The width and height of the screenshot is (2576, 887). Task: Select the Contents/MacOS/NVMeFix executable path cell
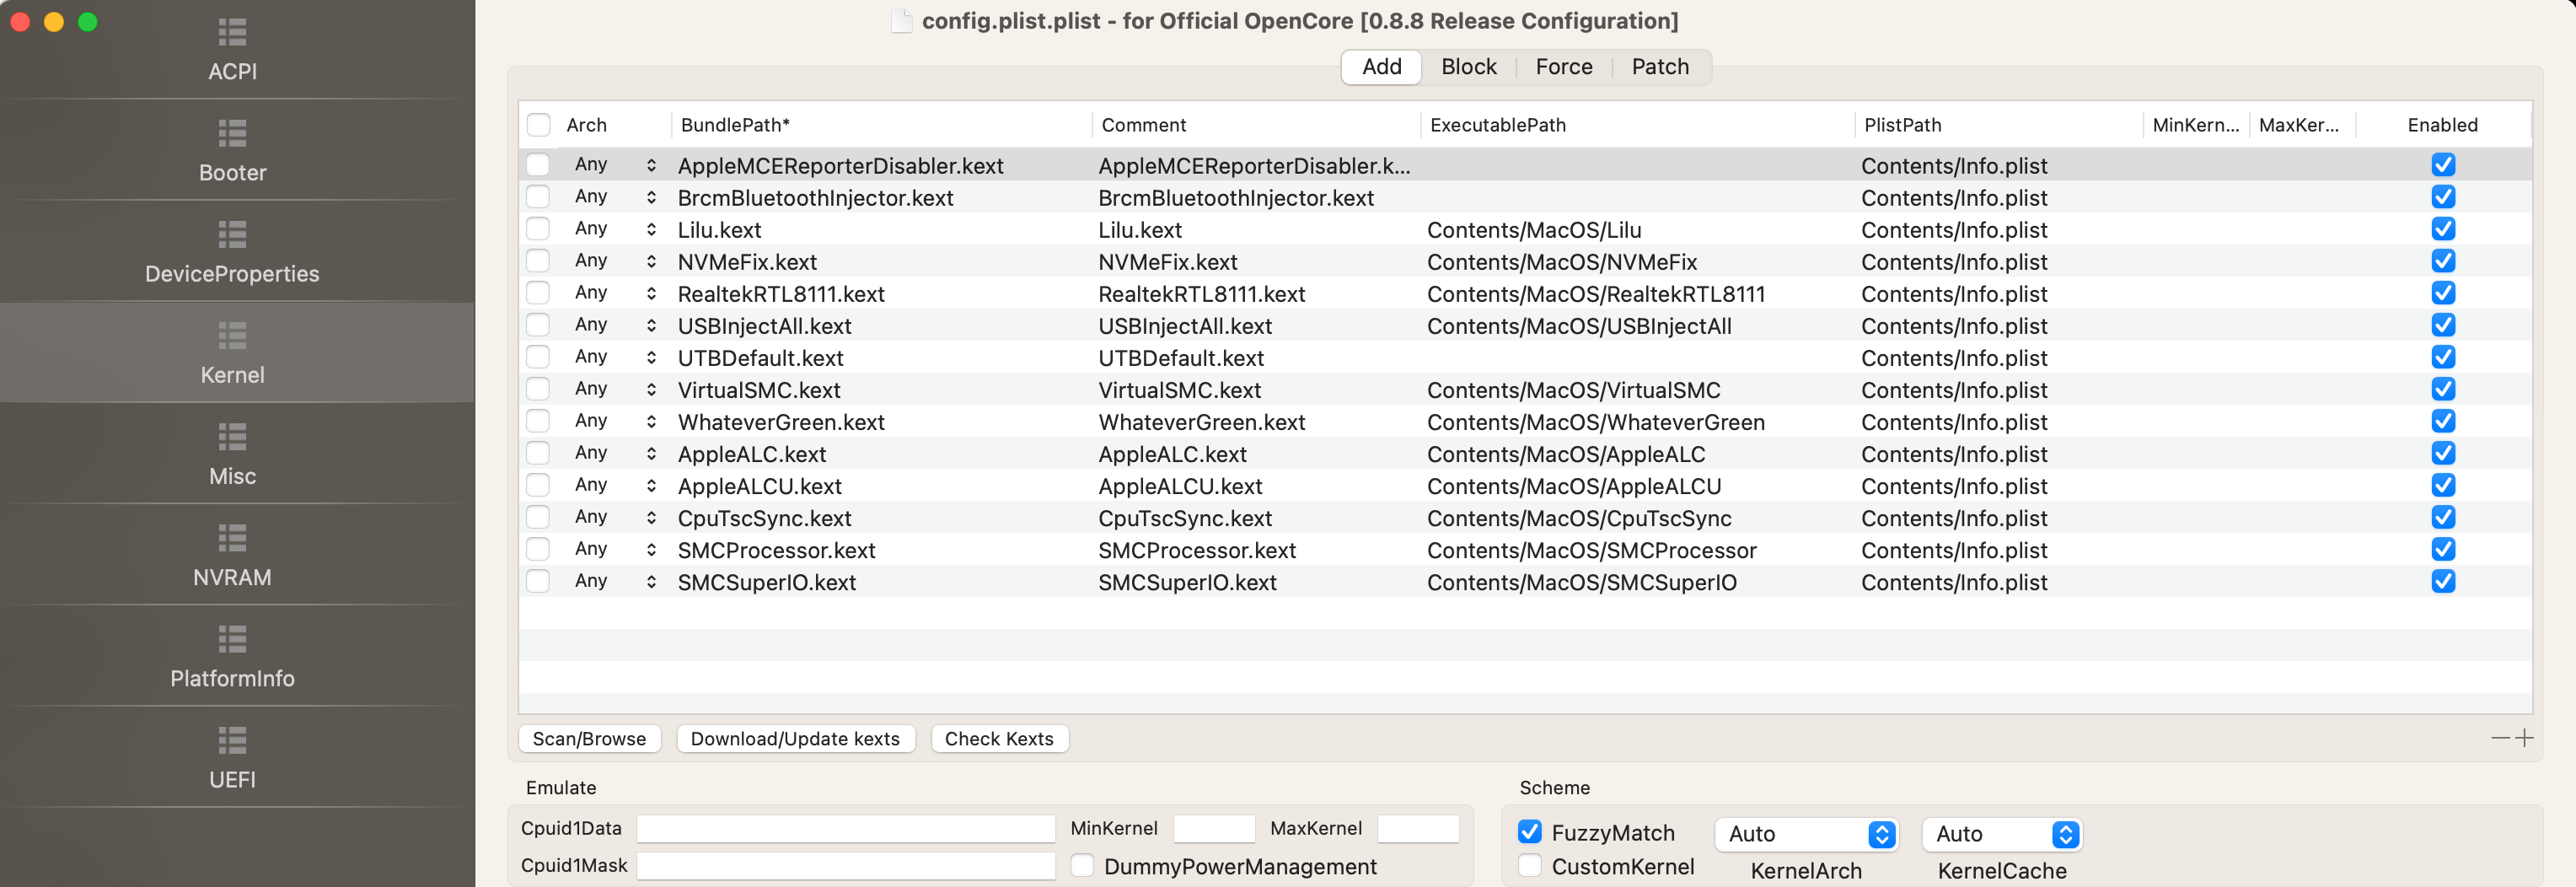(1561, 262)
